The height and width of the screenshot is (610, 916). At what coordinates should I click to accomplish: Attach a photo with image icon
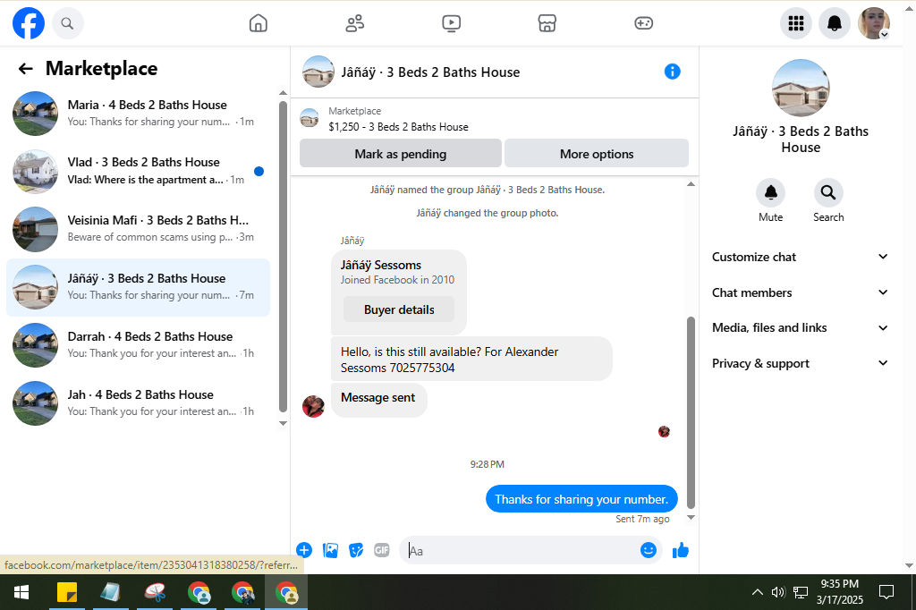[330, 550]
